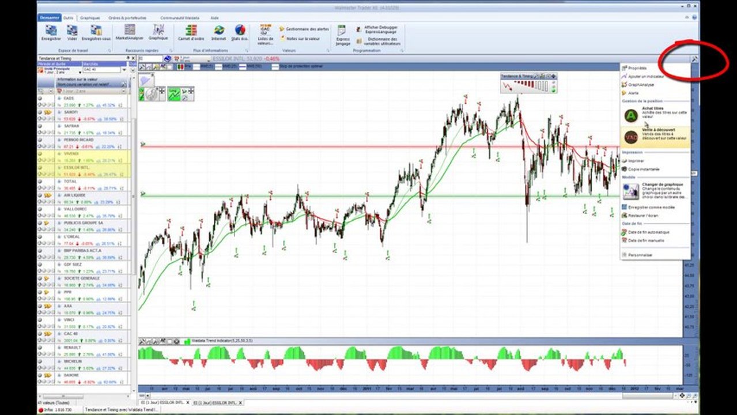Expand the Espace de travail group launcher
Screen dimensions: 737x415
coord(108,51)
